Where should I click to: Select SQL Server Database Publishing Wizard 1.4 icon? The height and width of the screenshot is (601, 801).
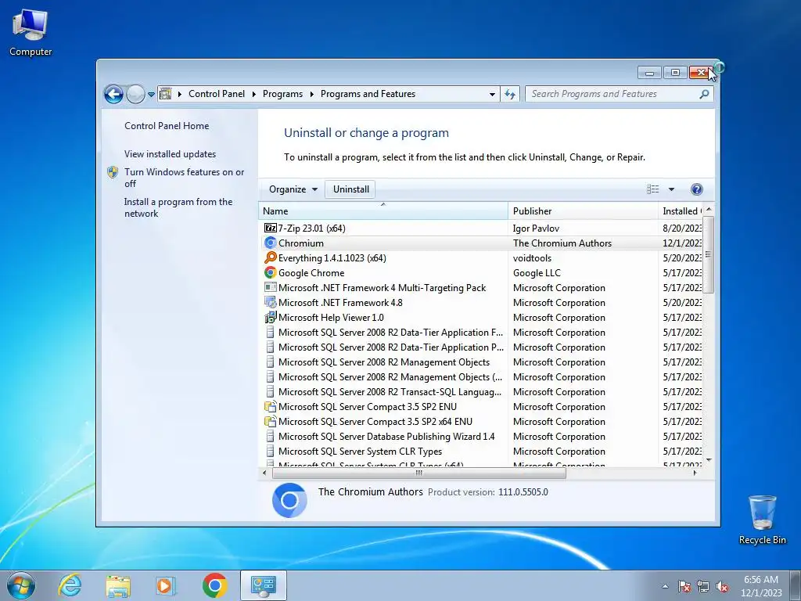tap(270, 436)
